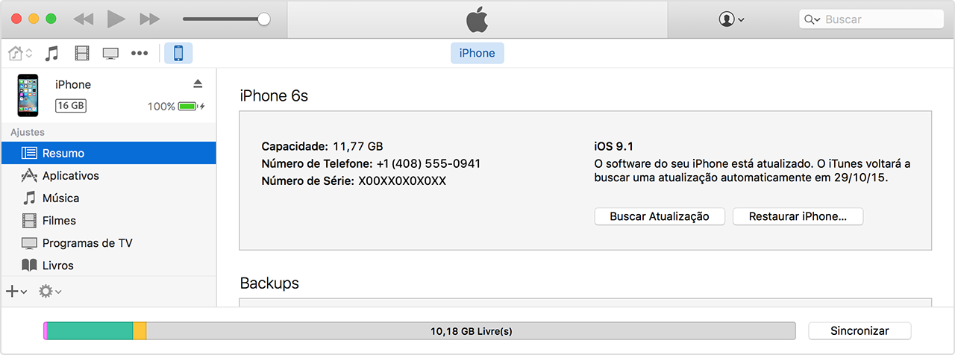Switch to the Music library icon
The image size is (955, 355).
tap(51, 53)
